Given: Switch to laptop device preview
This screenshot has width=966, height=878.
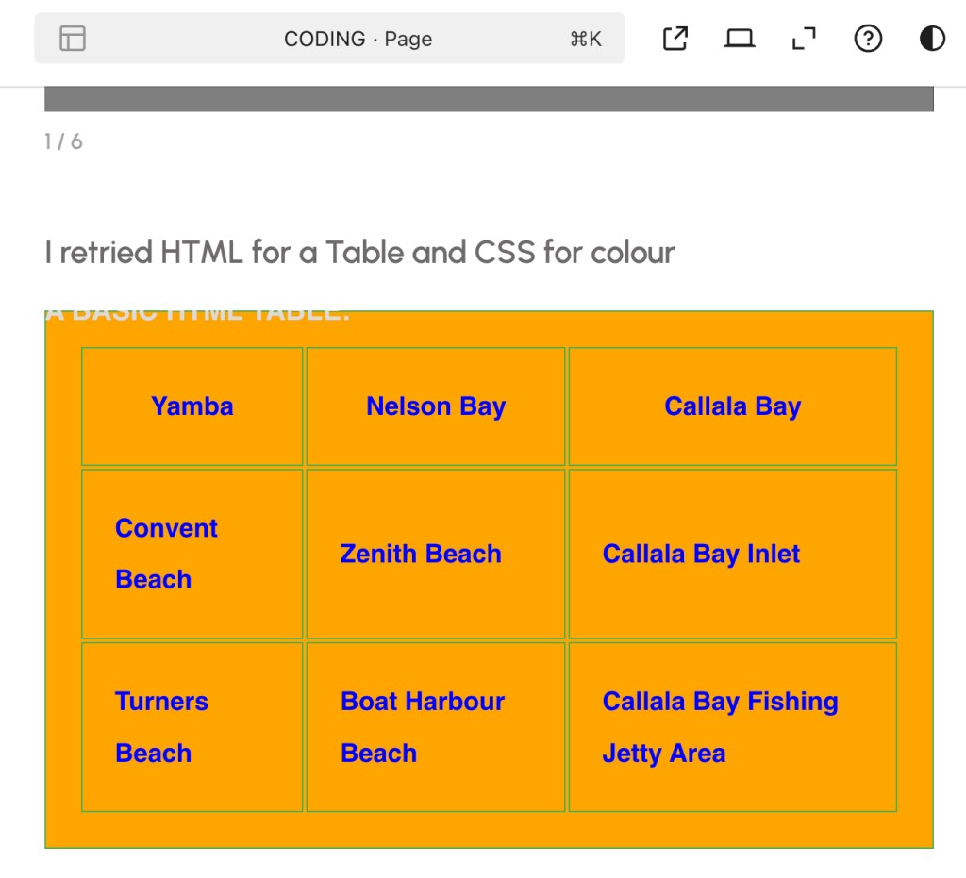Looking at the screenshot, I should click(x=740, y=39).
